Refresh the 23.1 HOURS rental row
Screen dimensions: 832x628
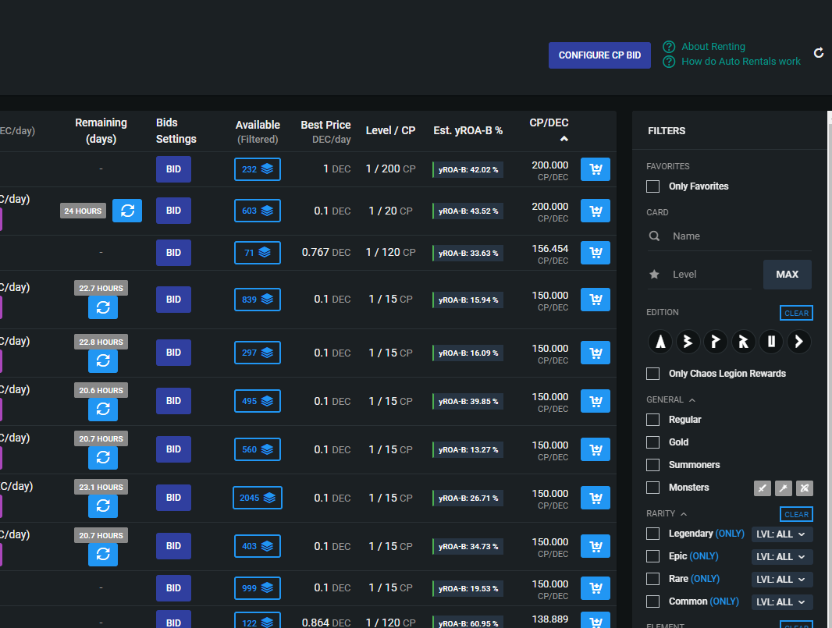point(103,506)
